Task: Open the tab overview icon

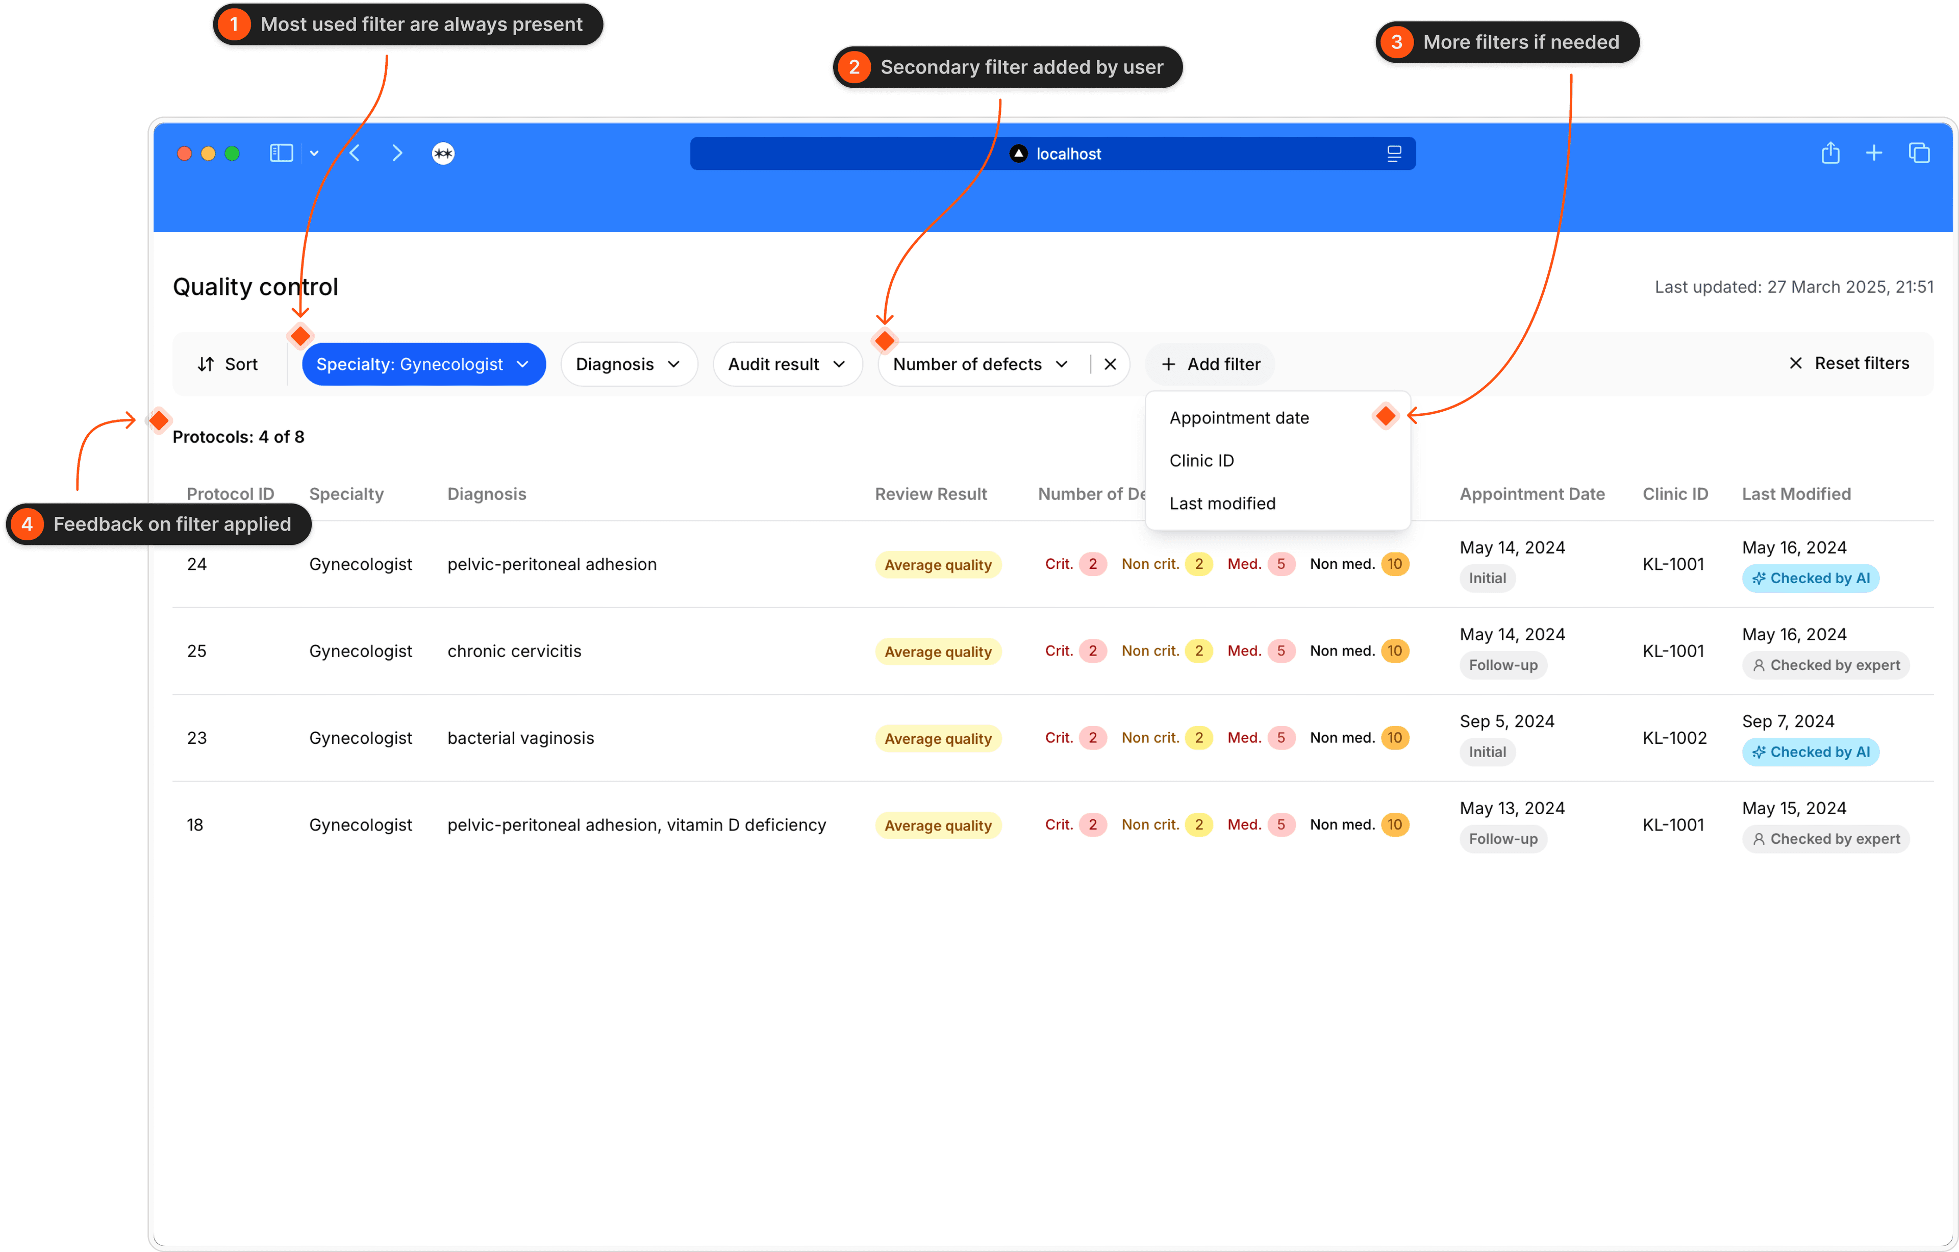Action: (x=1919, y=153)
